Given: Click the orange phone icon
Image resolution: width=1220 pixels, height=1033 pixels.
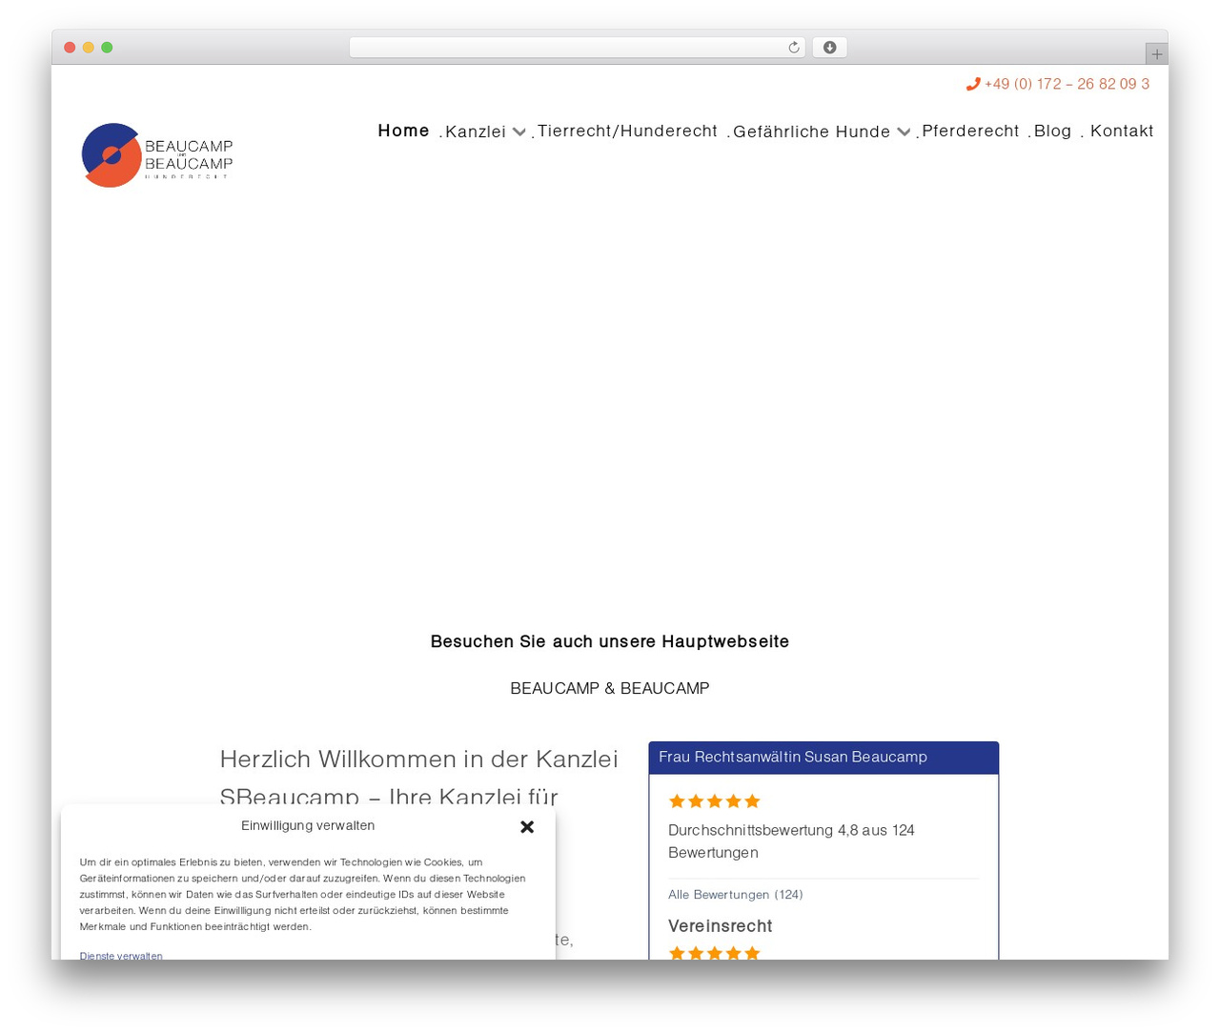Looking at the screenshot, I should (973, 84).
